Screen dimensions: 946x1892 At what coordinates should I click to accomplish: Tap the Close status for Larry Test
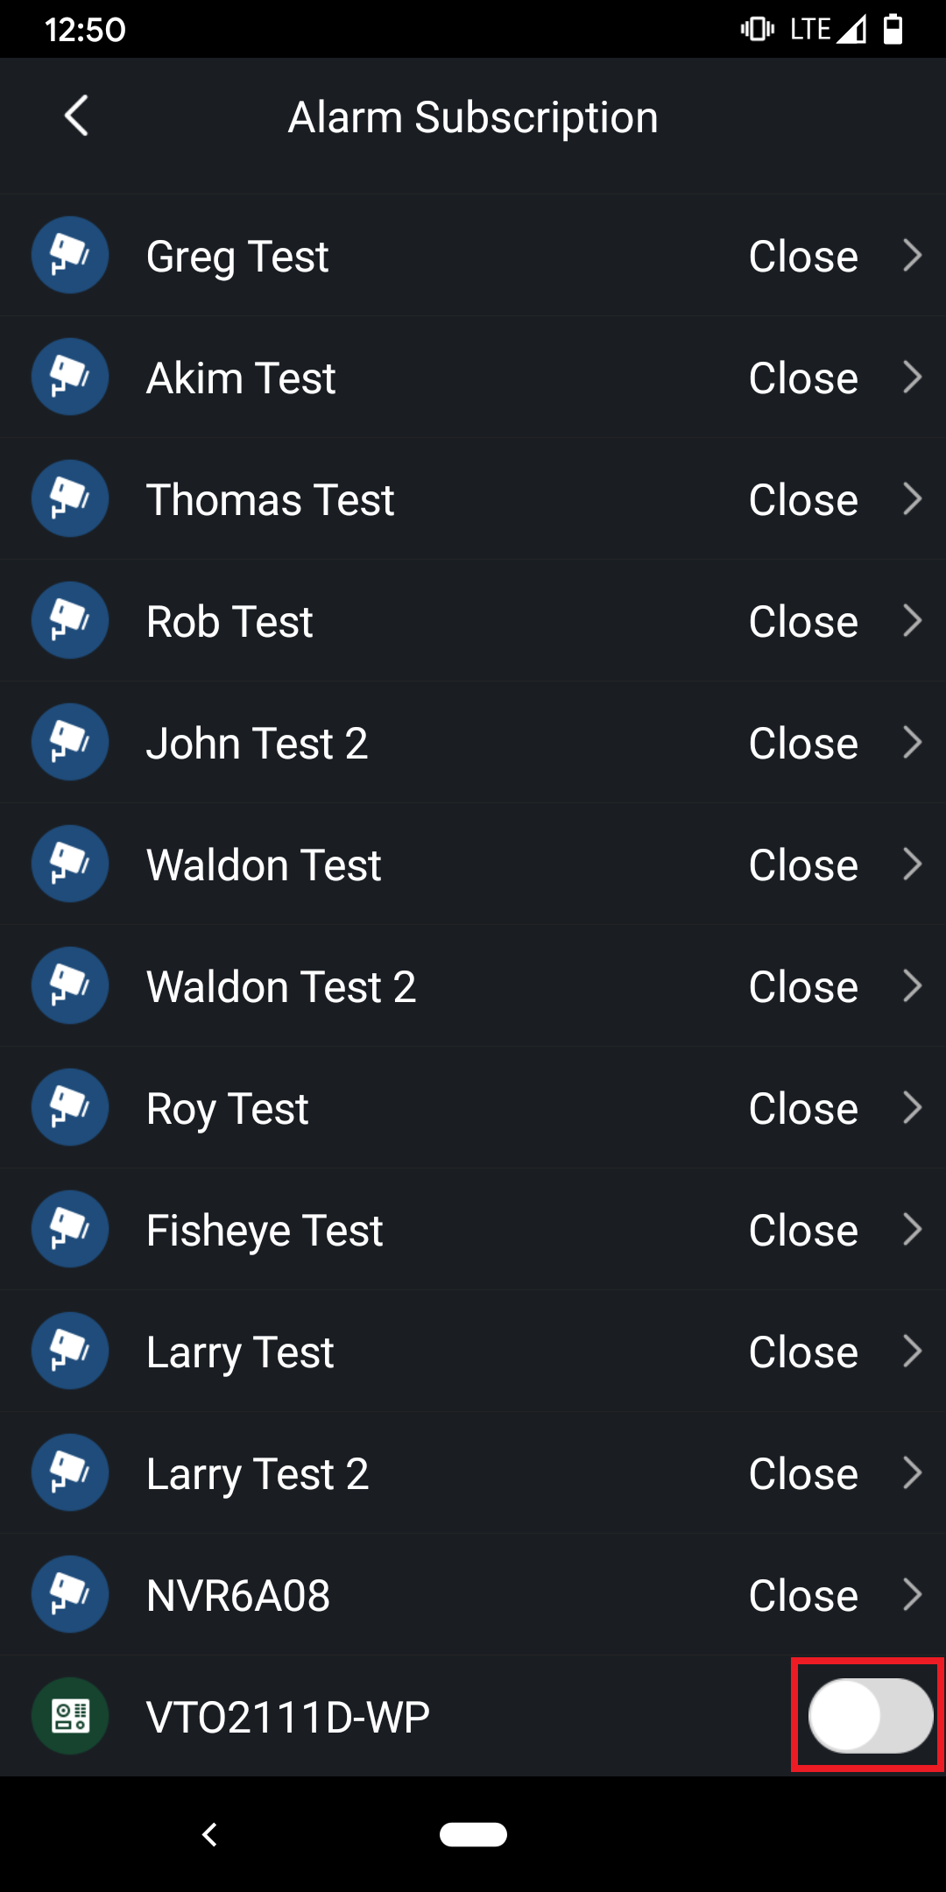803,1352
